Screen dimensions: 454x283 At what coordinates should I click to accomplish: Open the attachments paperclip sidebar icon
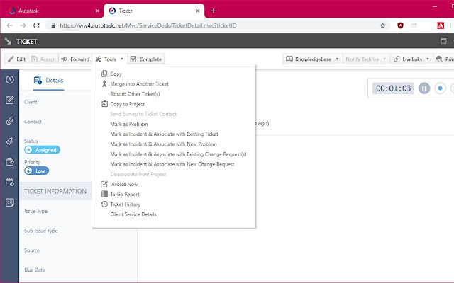tap(10, 120)
